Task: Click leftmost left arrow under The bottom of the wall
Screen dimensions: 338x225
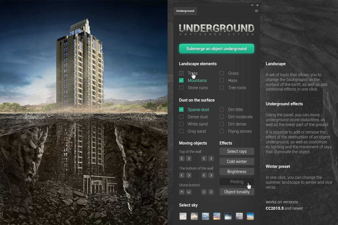Action: point(182,175)
